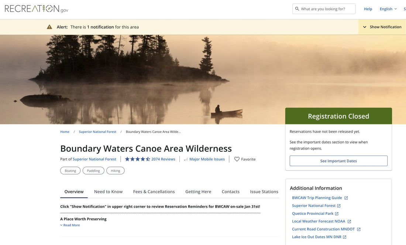Screen dimensions: 406x245
Task: Click external link icon beside Lake Ice Out Dates
Action: [345, 237]
